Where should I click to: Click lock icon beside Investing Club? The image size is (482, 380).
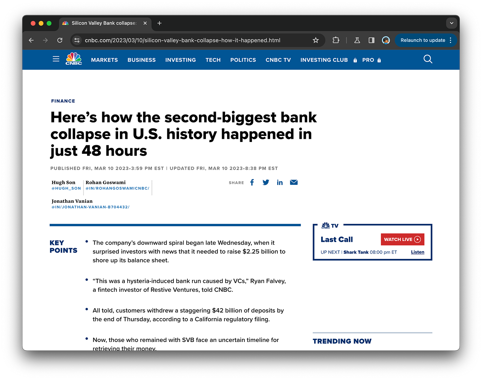[x=355, y=60]
